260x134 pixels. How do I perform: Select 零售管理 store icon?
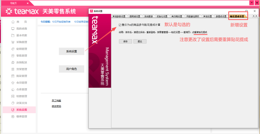tap(13, 56)
